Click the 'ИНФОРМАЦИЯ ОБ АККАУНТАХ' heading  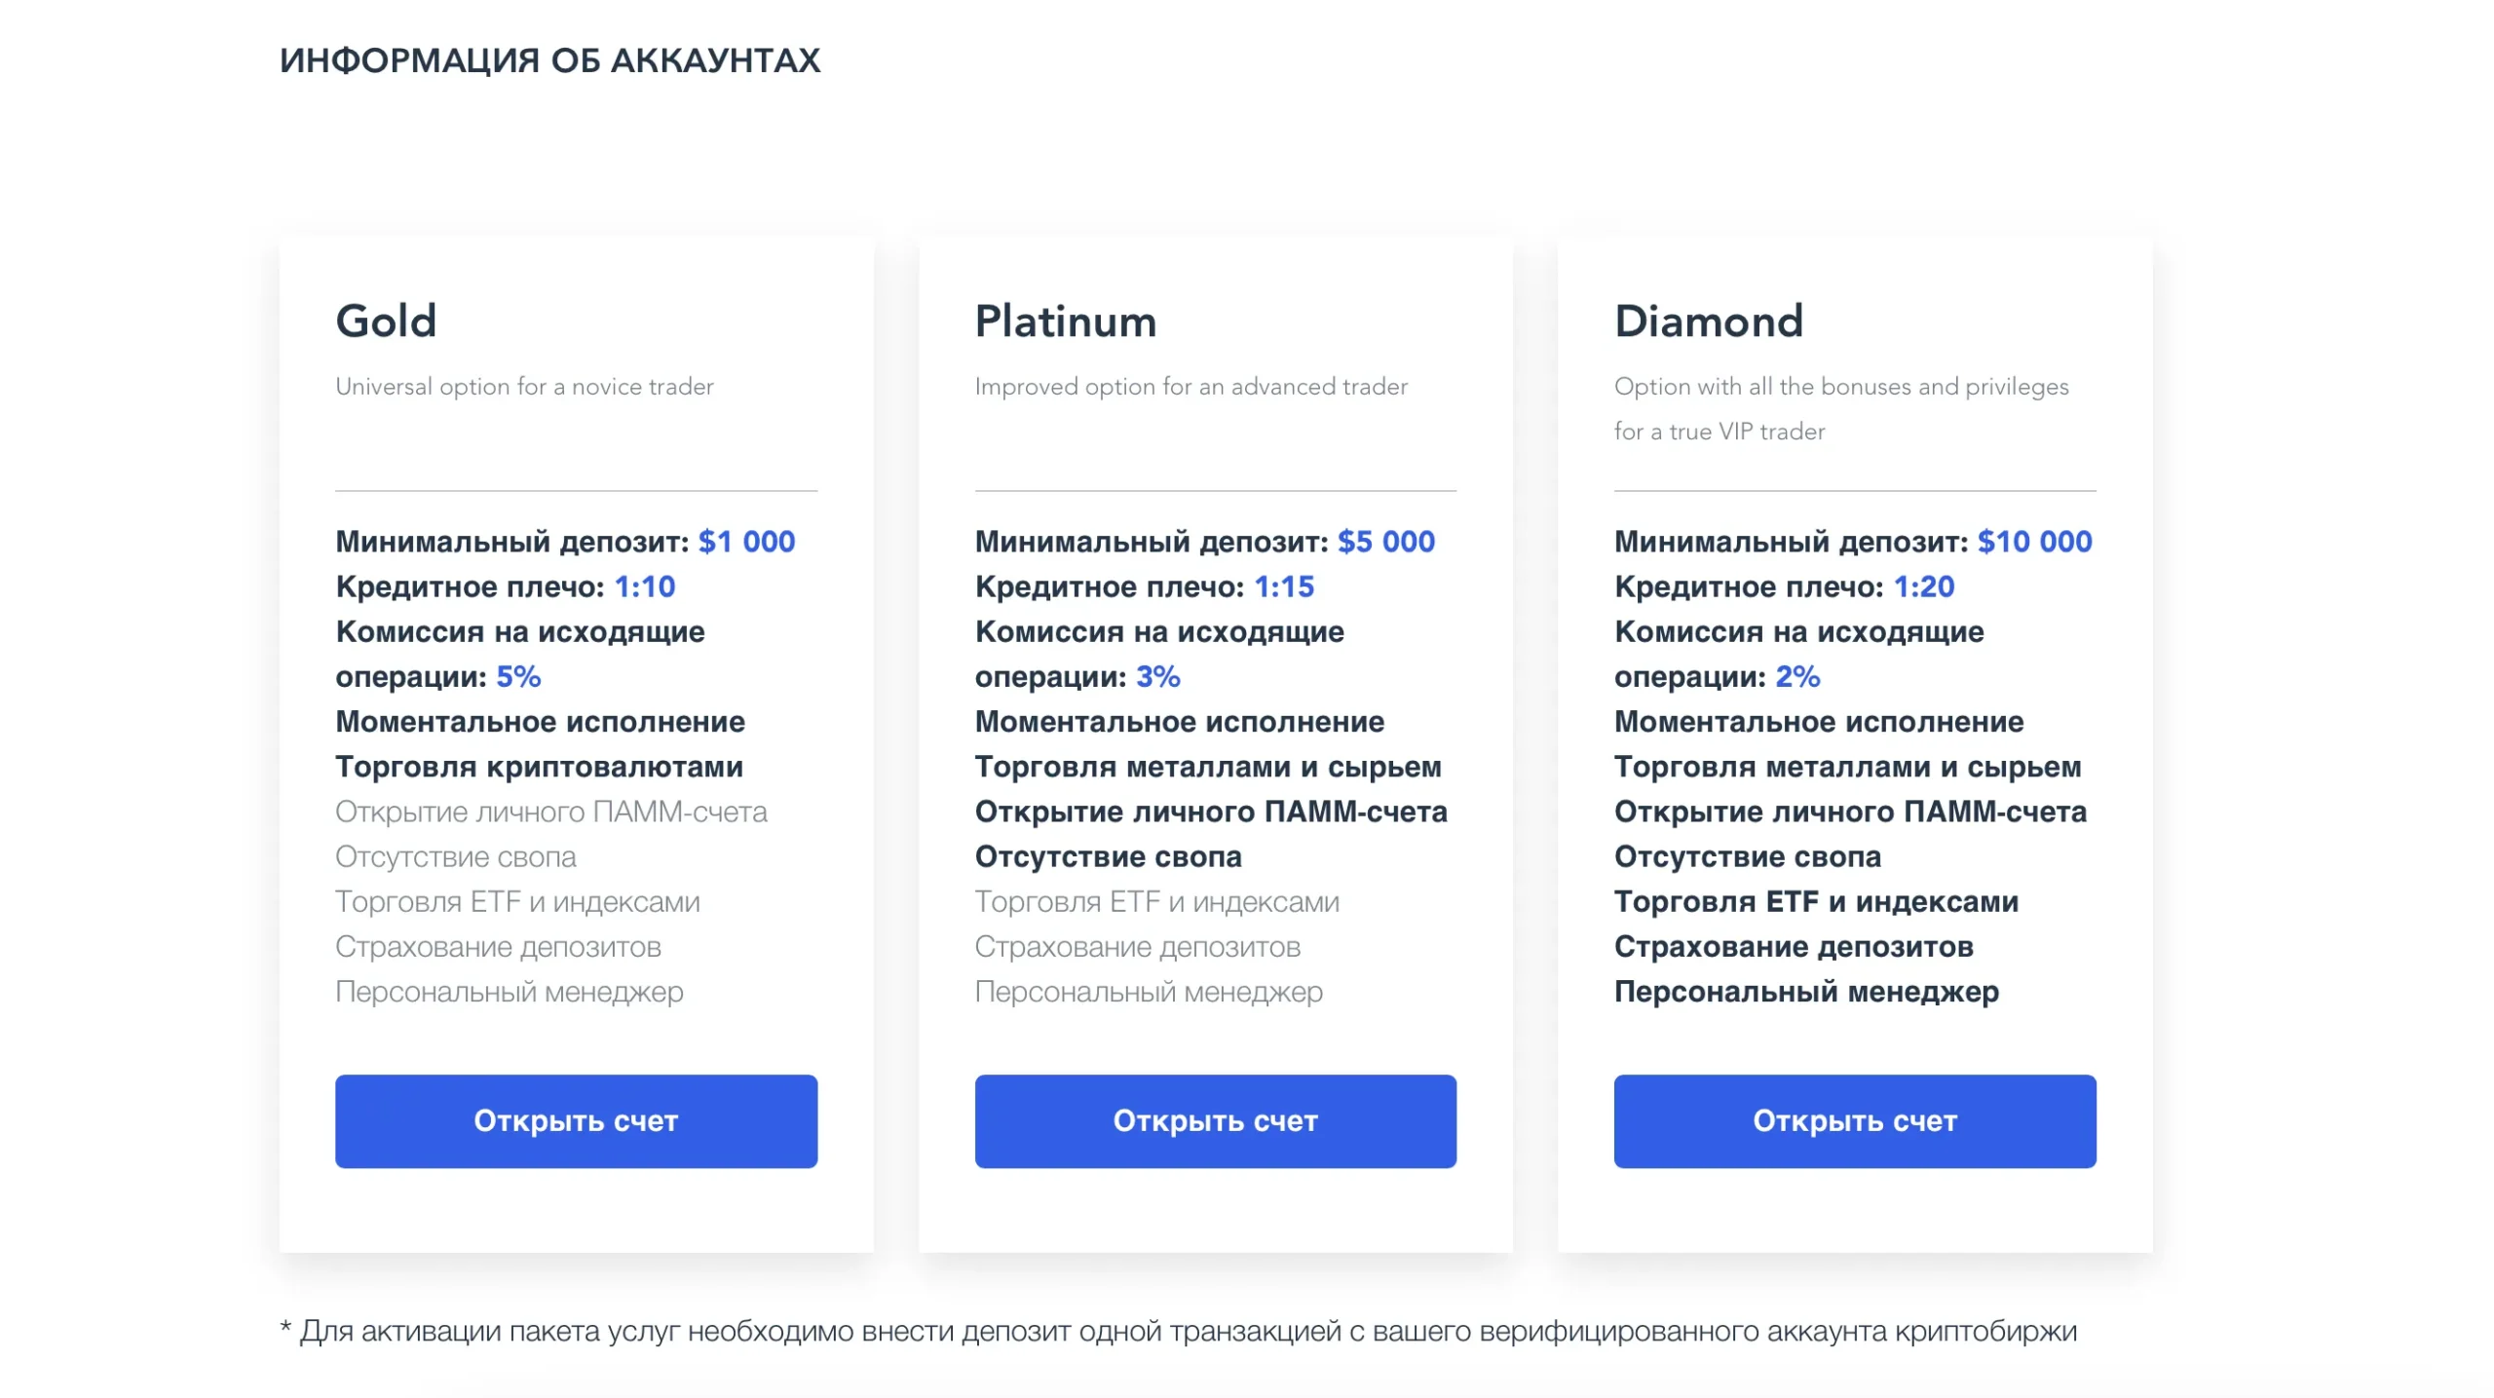549,59
